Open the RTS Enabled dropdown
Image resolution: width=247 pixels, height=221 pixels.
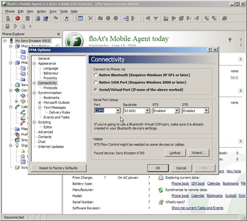(177, 110)
